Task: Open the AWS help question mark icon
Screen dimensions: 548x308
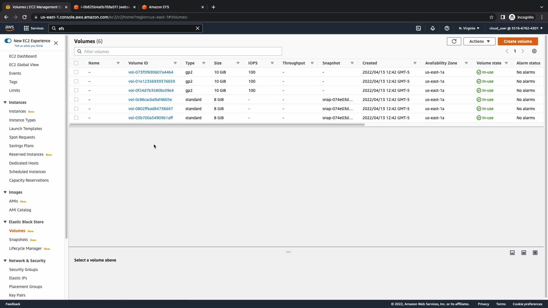Action: pyautogui.click(x=447, y=28)
